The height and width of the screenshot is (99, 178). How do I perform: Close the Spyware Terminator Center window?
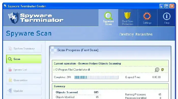point(172,6)
